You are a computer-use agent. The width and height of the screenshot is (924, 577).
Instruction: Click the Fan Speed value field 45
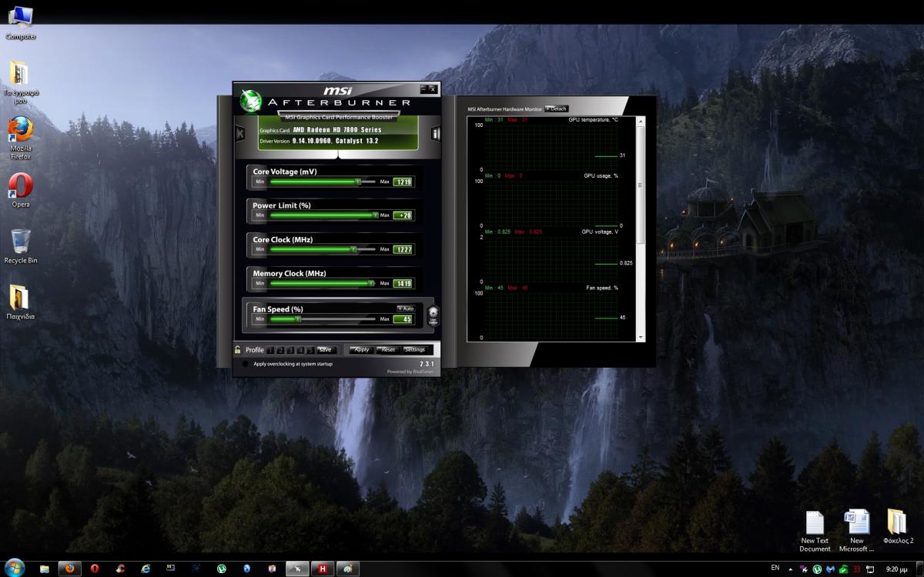coord(403,319)
